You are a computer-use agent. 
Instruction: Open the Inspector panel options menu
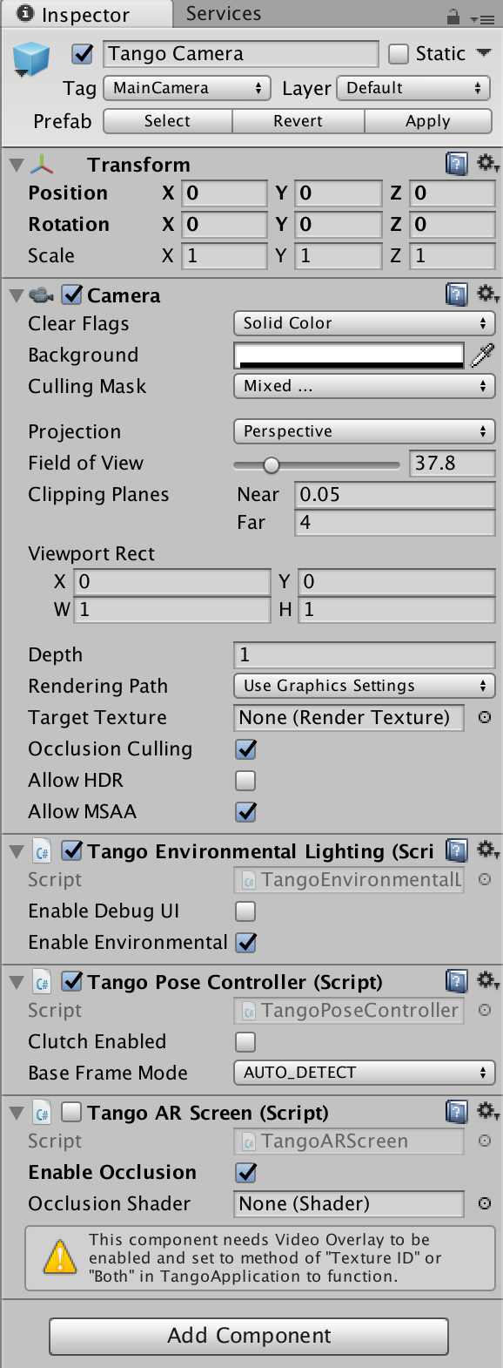point(481,17)
